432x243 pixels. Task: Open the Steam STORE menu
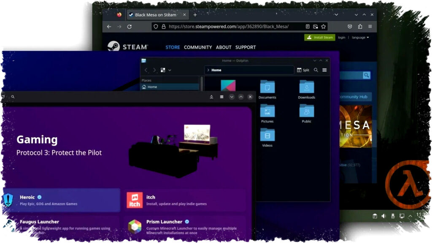pyautogui.click(x=173, y=47)
